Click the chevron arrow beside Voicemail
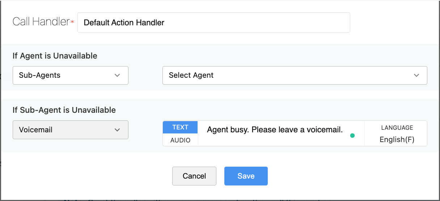Viewport: 440px width, 201px height. (117, 130)
